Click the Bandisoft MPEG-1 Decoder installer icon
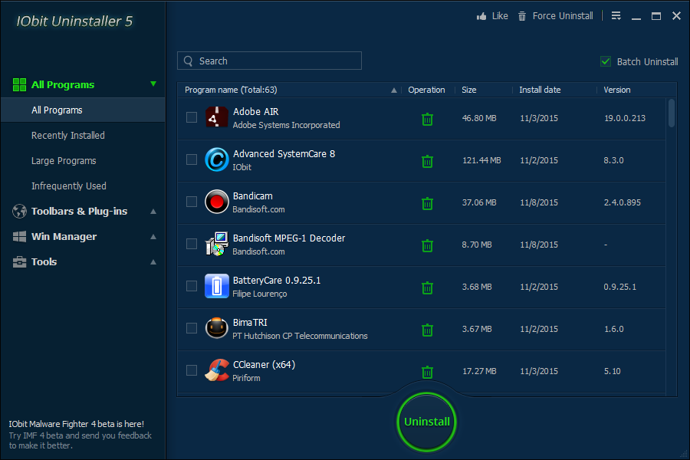Image resolution: width=690 pixels, height=460 pixels. coord(216,244)
